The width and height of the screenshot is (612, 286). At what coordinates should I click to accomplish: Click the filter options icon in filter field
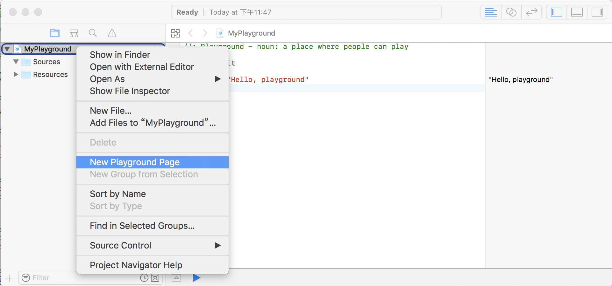26,278
